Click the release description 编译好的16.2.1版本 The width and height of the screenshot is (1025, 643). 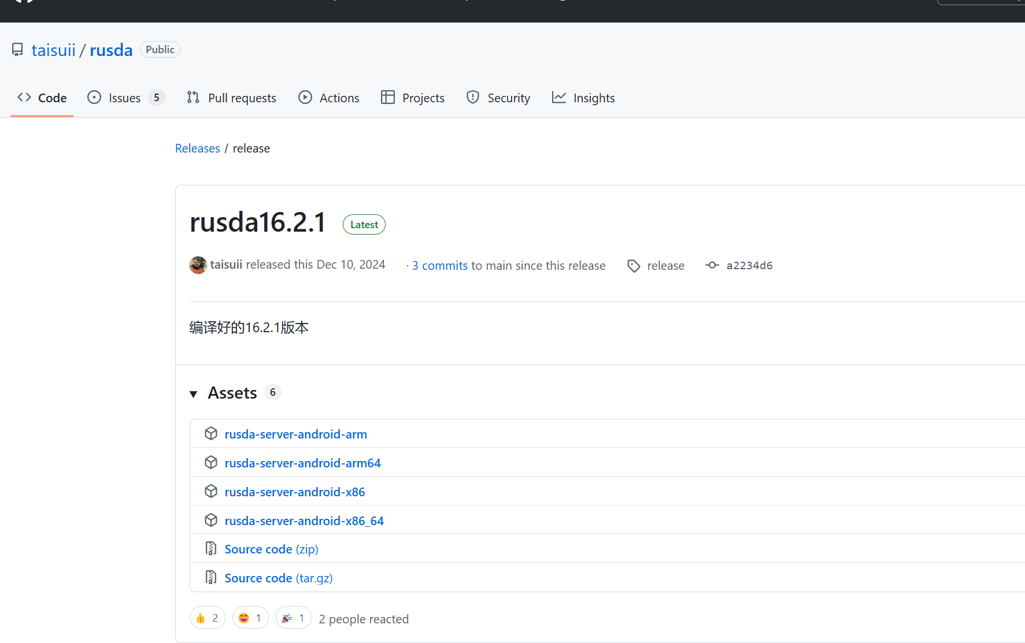(249, 328)
